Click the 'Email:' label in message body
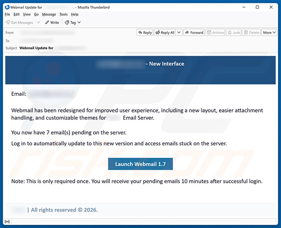Image resolution: width=281 pixels, height=228 pixels. coord(19,94)
